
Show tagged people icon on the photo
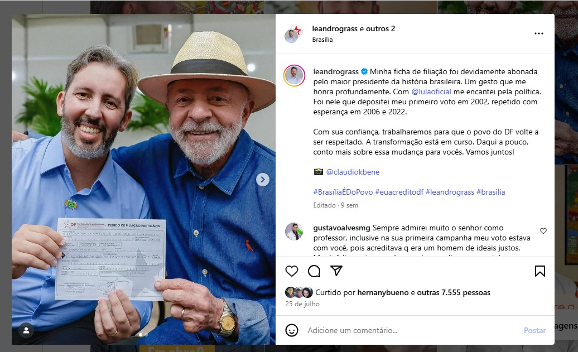pos(26,331)
